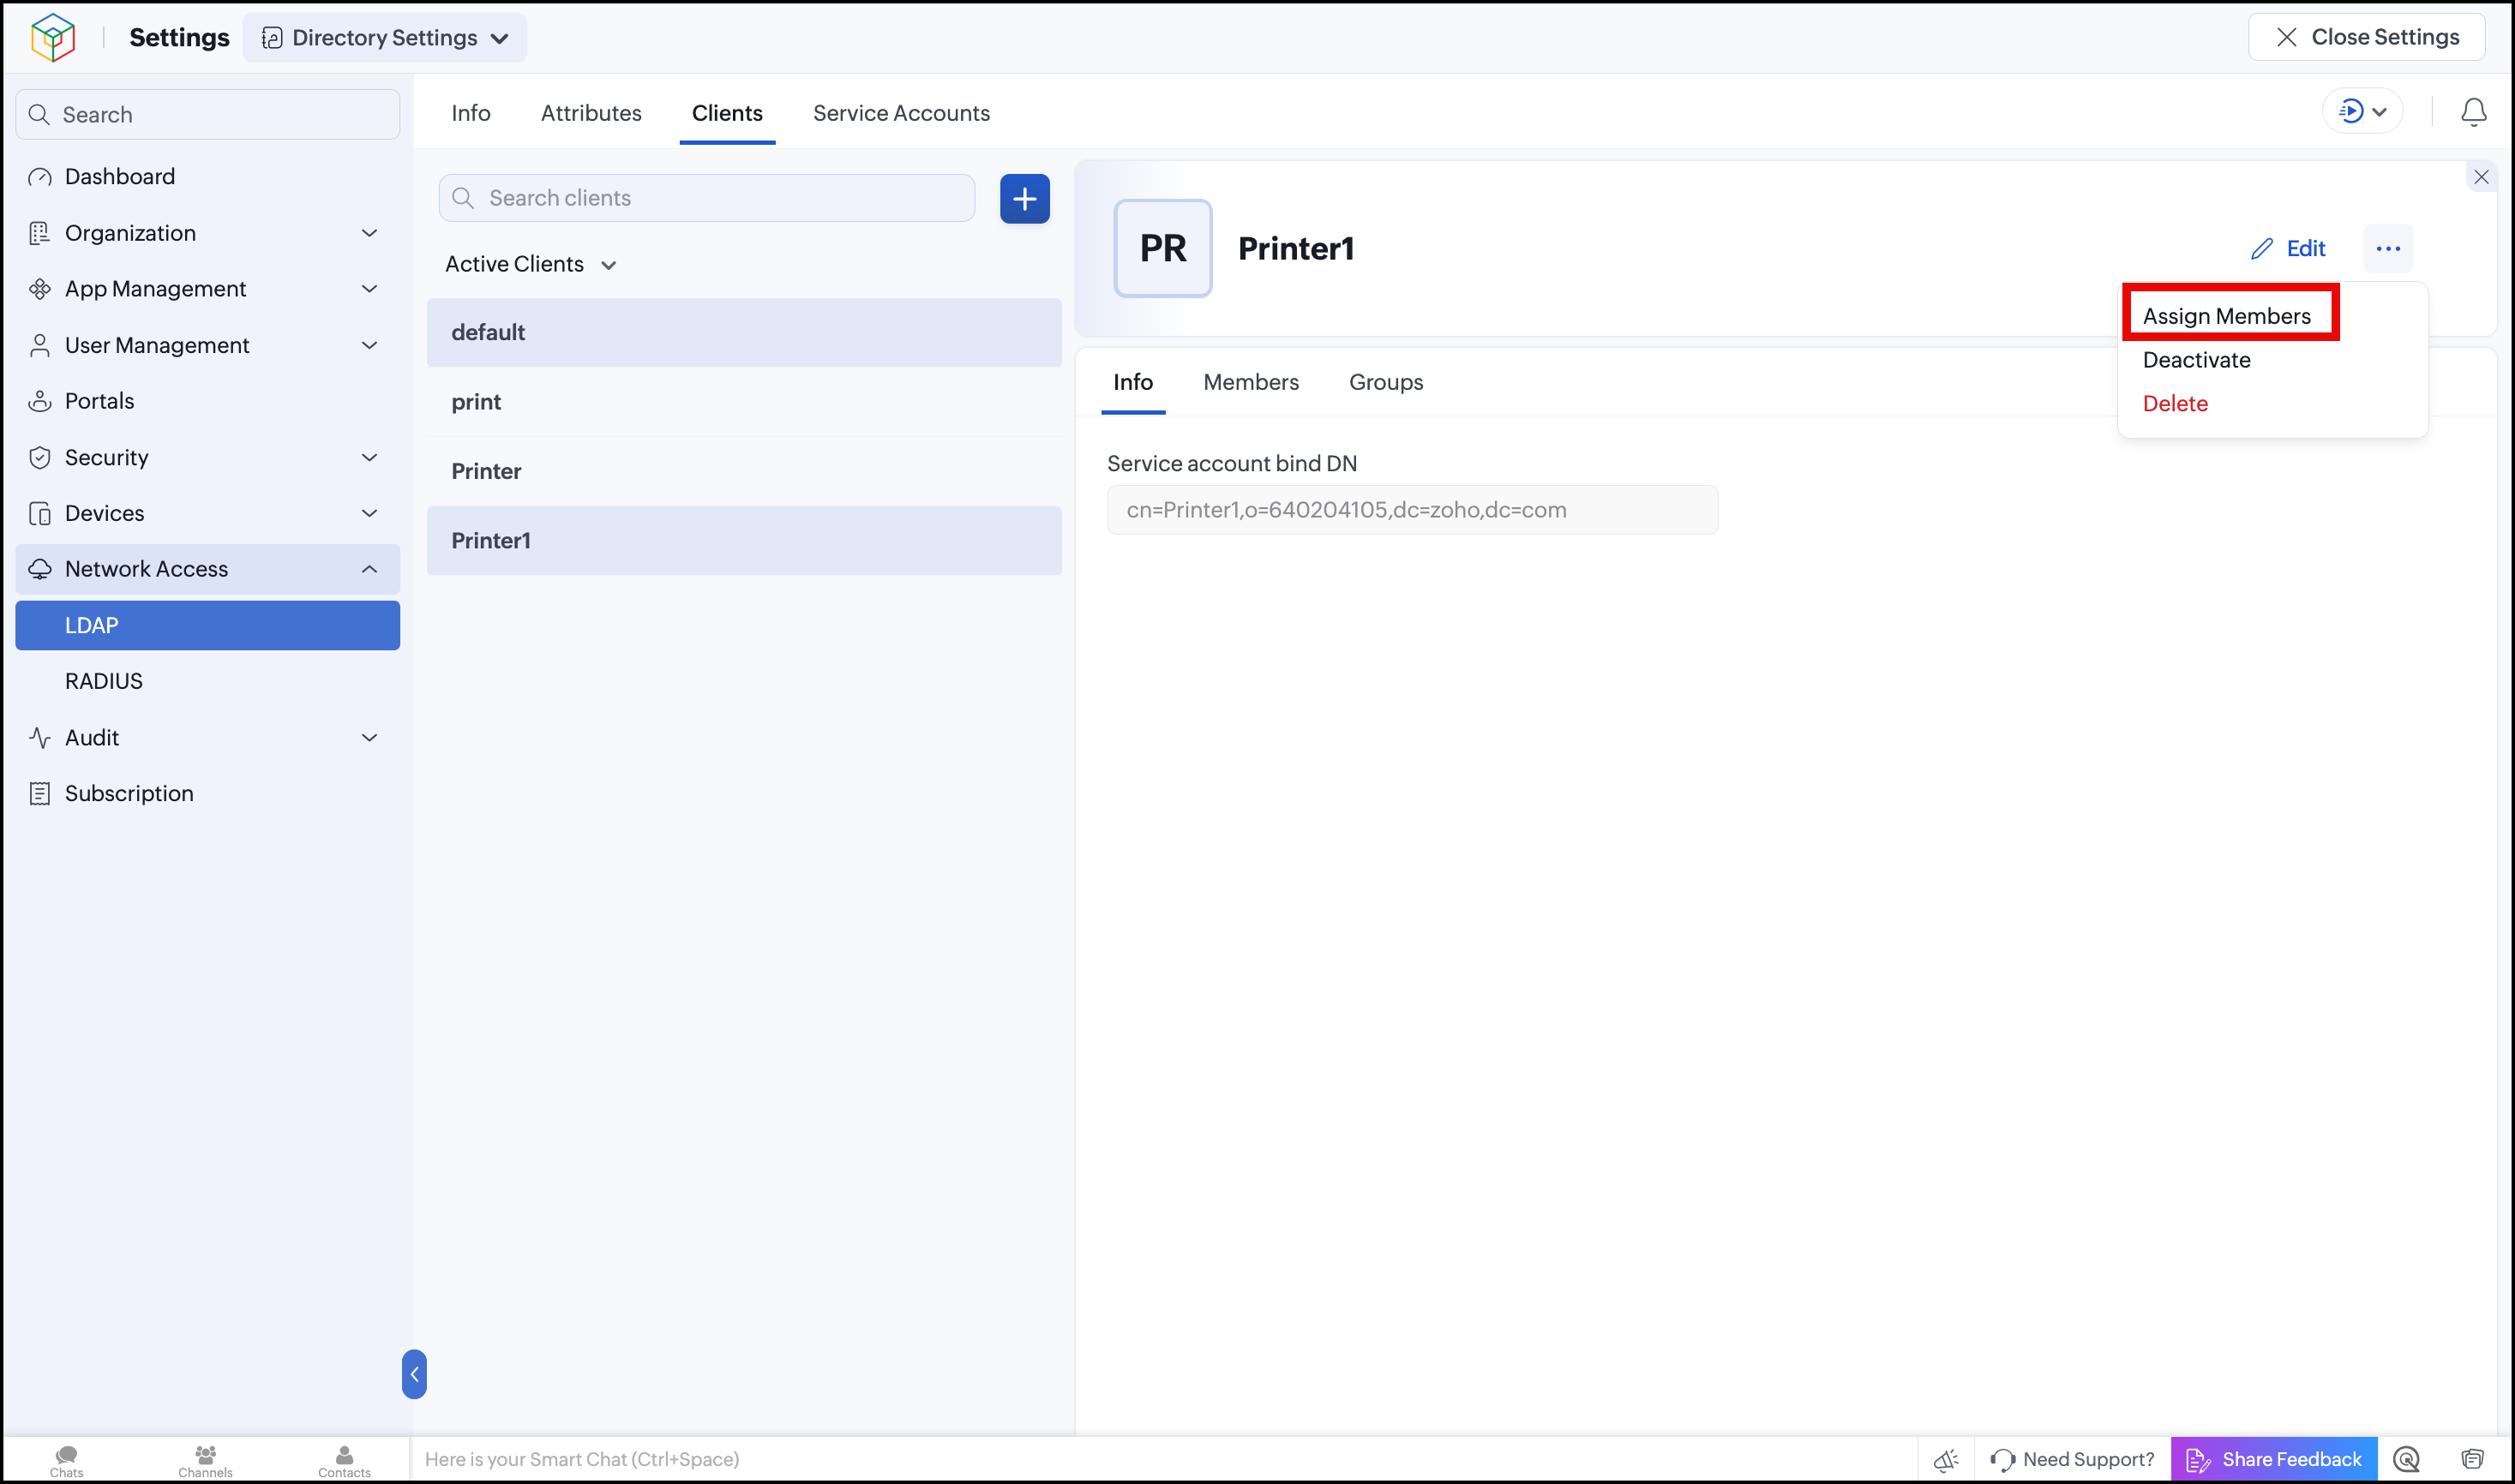Focus the Search clients field
The width and height of the screenshot is (2515, 1484).
pos(707,198)
